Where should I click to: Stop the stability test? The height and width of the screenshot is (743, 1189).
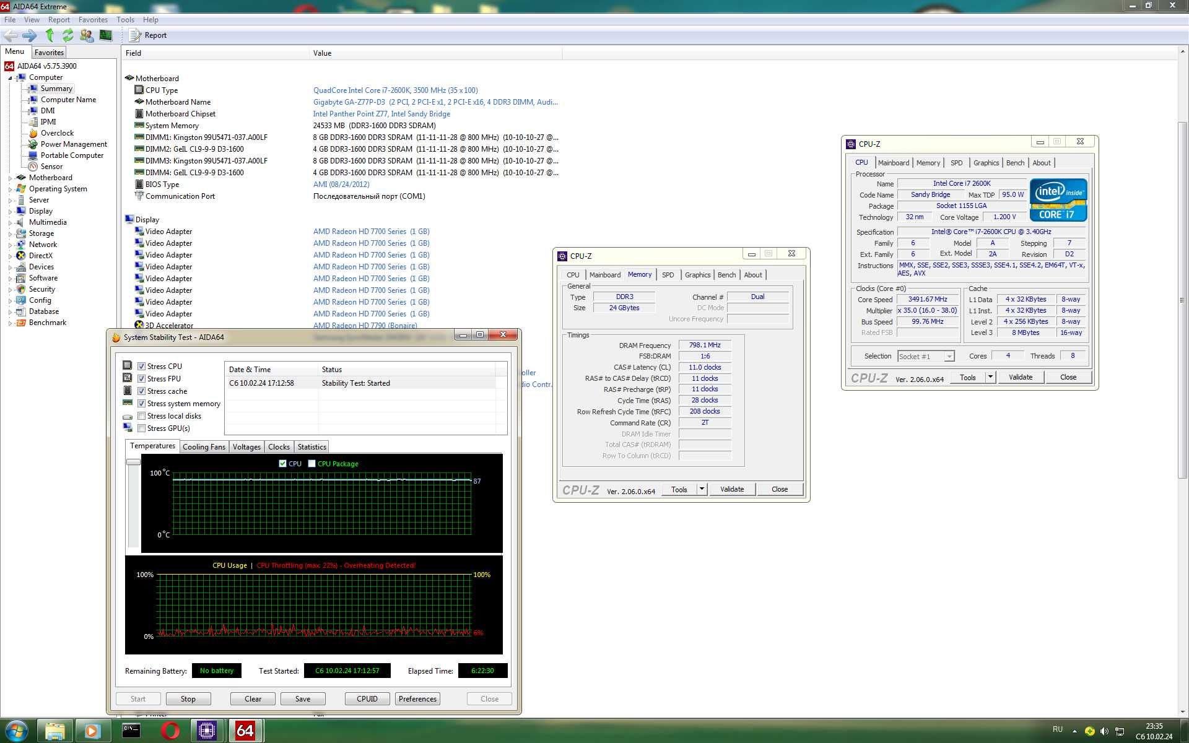click(x=188, y=699)
